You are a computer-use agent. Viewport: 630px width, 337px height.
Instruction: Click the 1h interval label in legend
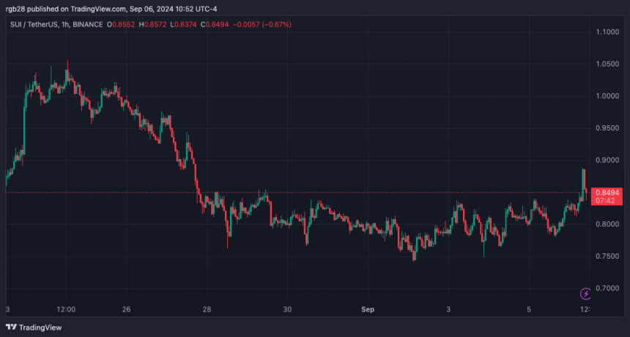point(64,24)
